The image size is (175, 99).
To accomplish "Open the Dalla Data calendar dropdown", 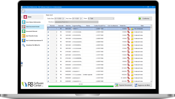I will pos(63,18).
